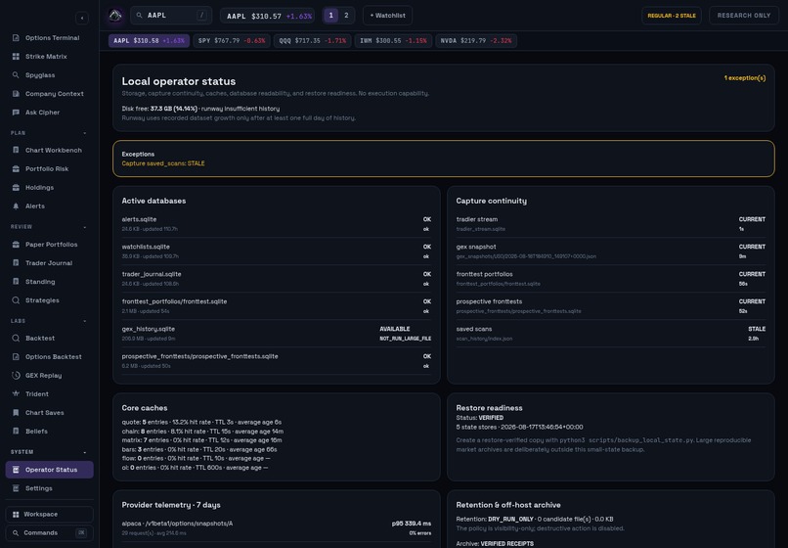Open the Beliefs icon

coord(16,432)
